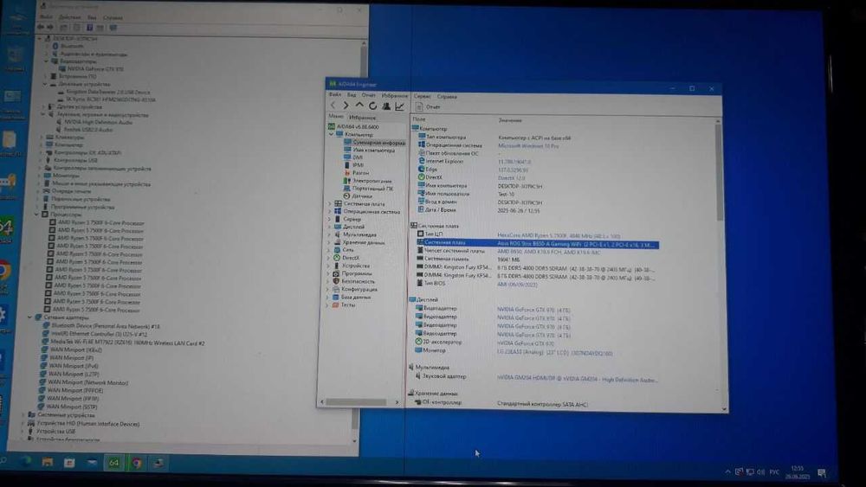
Task: Click the Поле column header in AIDA64
Action: point(419,119)
